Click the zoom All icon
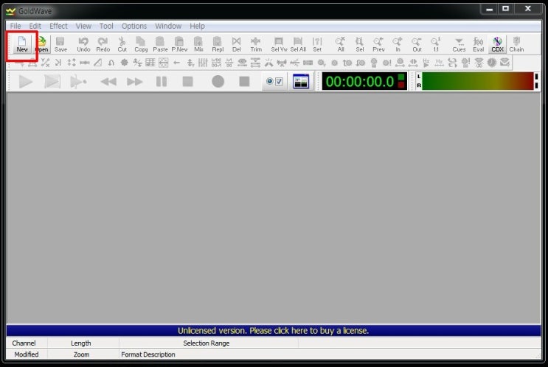The width and height of the screenshot is (548, 367). (x=341, y=44)
